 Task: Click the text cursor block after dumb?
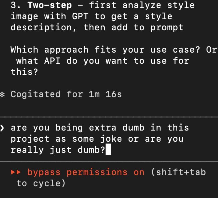point(108,149)
